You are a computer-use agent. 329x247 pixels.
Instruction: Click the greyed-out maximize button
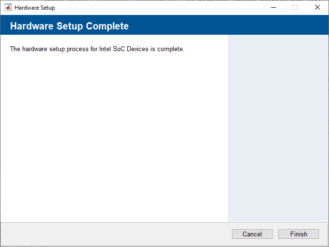(295, 7)
